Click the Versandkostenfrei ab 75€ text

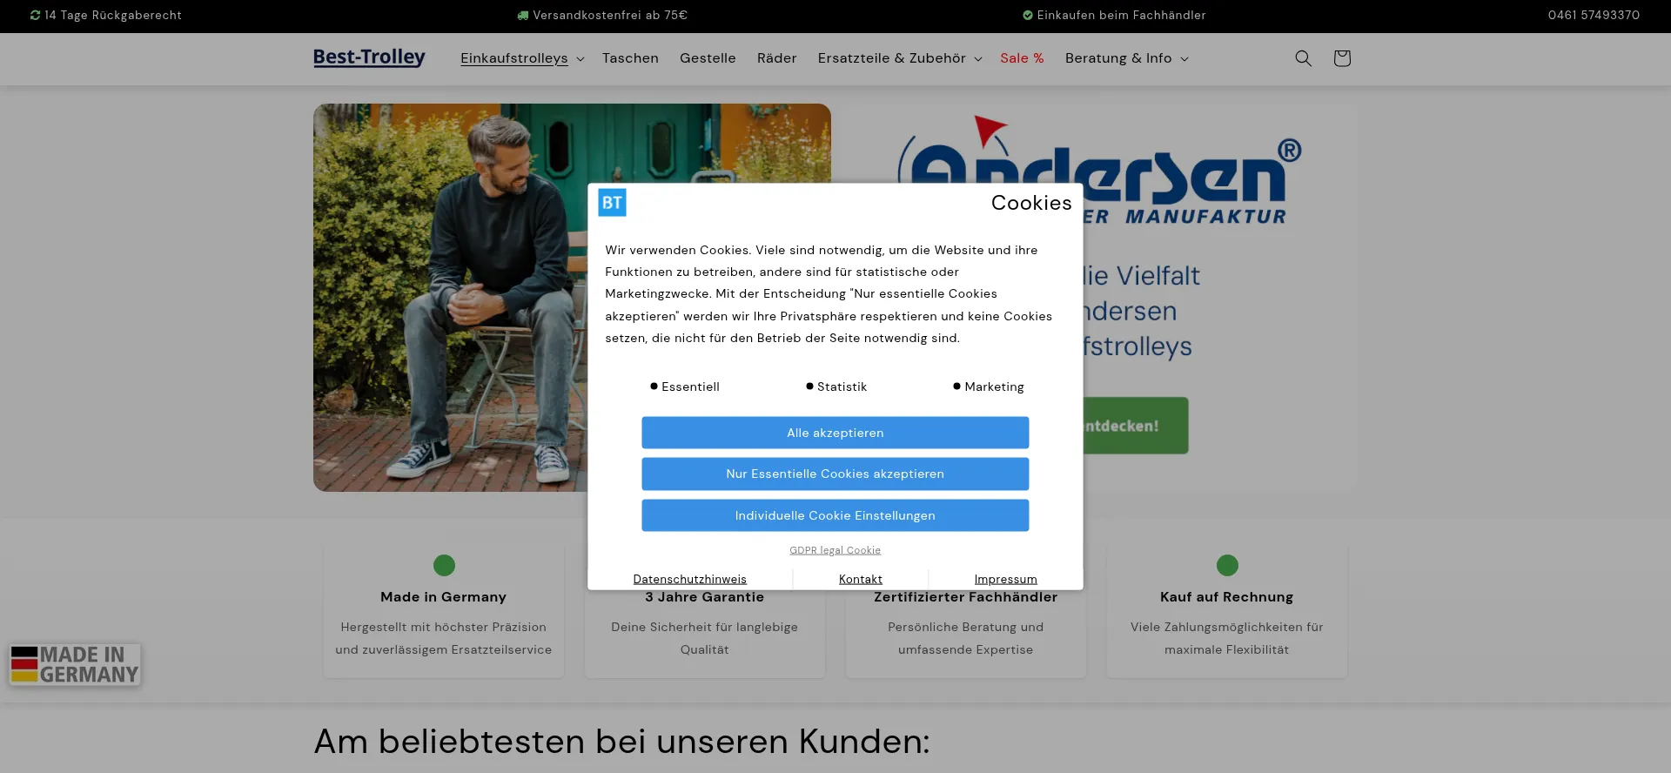[610, 16]
